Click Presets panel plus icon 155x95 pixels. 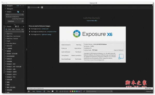pos(24,26)
